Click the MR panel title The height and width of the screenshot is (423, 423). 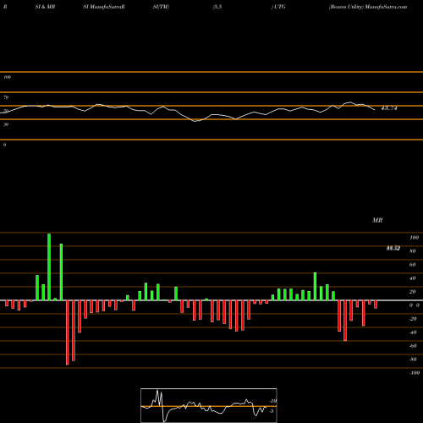point(377,220)
